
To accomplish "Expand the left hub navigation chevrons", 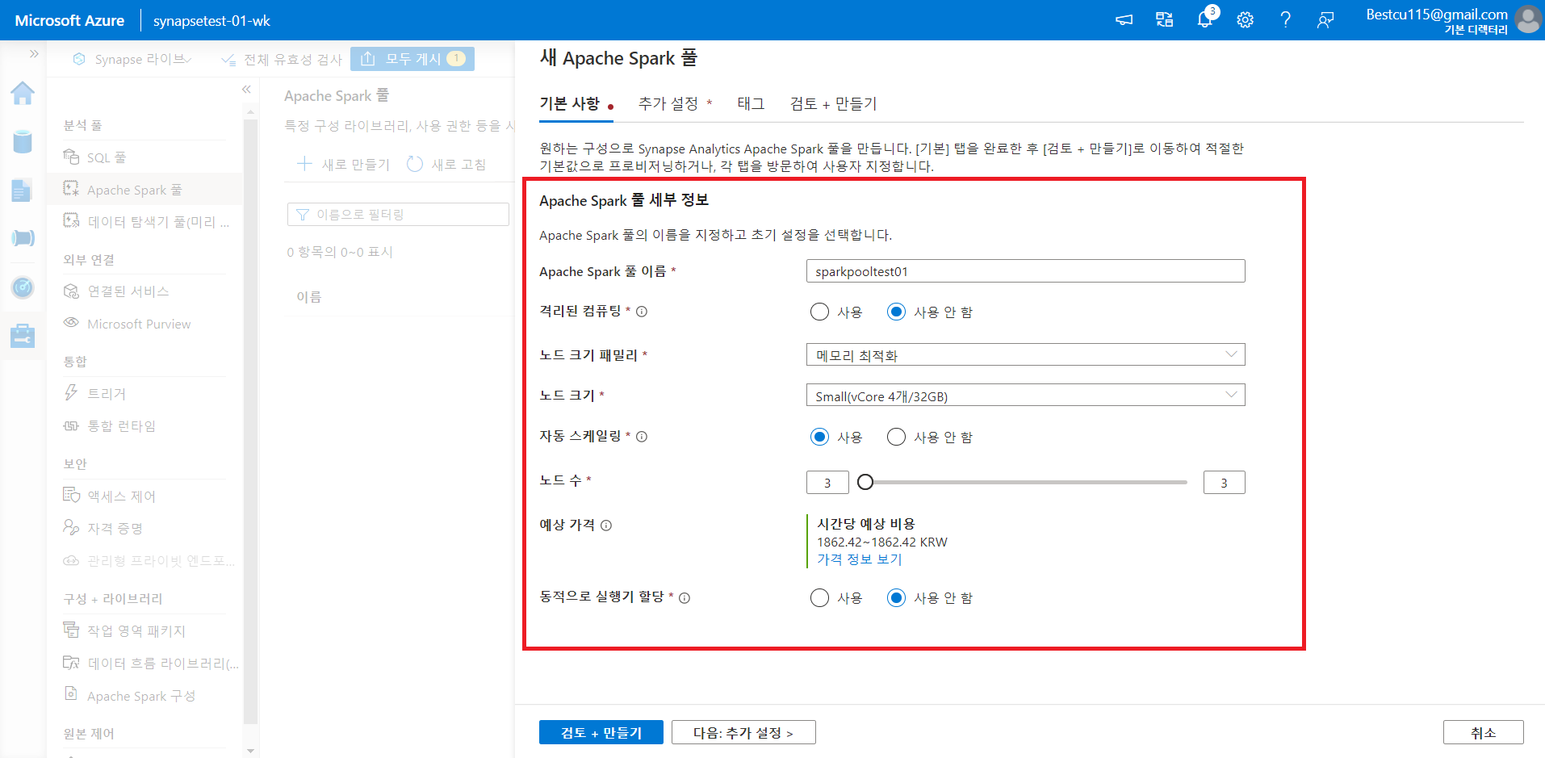I will coord(34,54).
